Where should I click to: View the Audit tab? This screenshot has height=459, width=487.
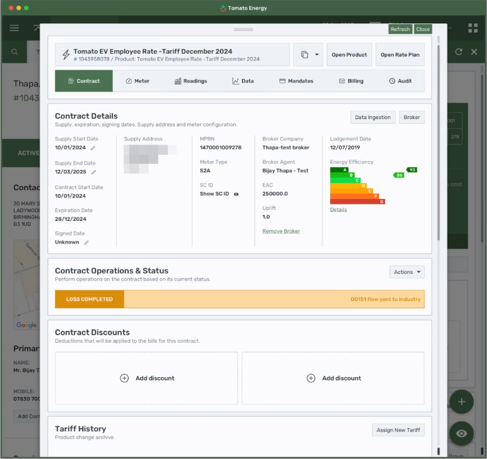tap(400, 81)
